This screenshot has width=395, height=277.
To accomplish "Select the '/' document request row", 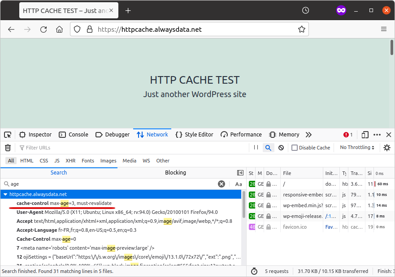I will click(321, 184).
